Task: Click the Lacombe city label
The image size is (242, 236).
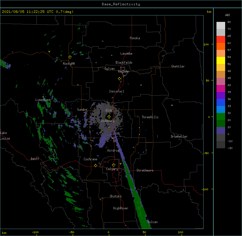Action: click(x=126, y=54)
